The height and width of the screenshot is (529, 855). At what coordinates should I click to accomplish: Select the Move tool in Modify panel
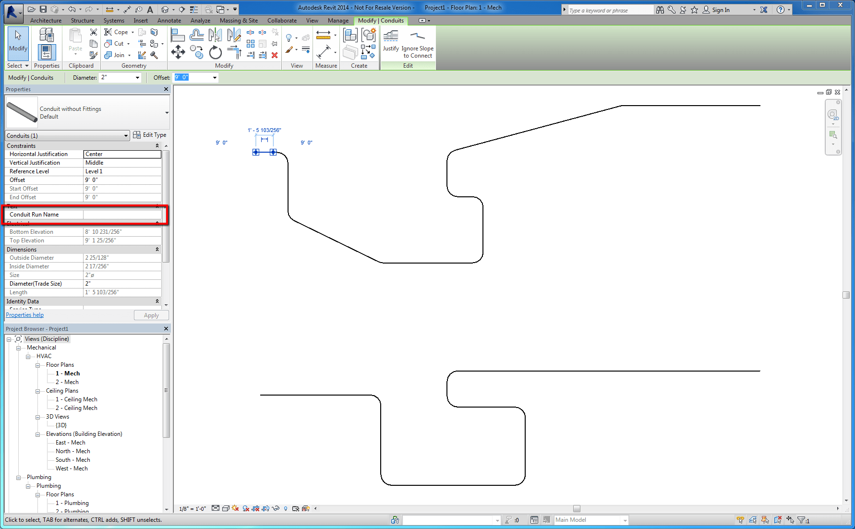click(178, 53)
